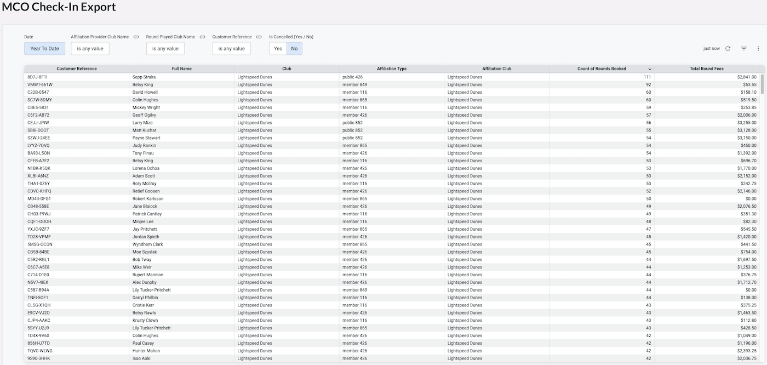
Task: Open Customer Reference filter value field
Action: [231, 49]
